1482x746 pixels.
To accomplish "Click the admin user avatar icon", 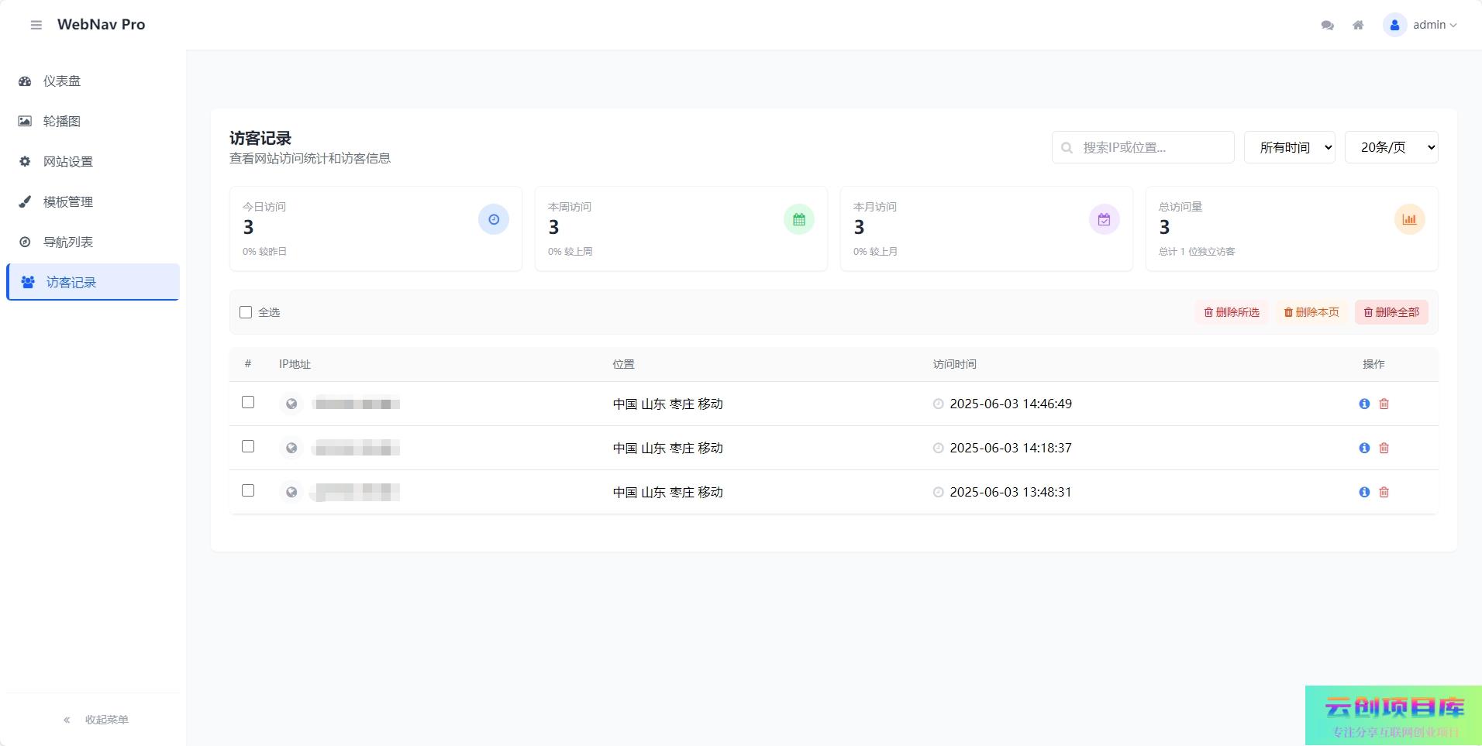I will tap(1394, 25).
